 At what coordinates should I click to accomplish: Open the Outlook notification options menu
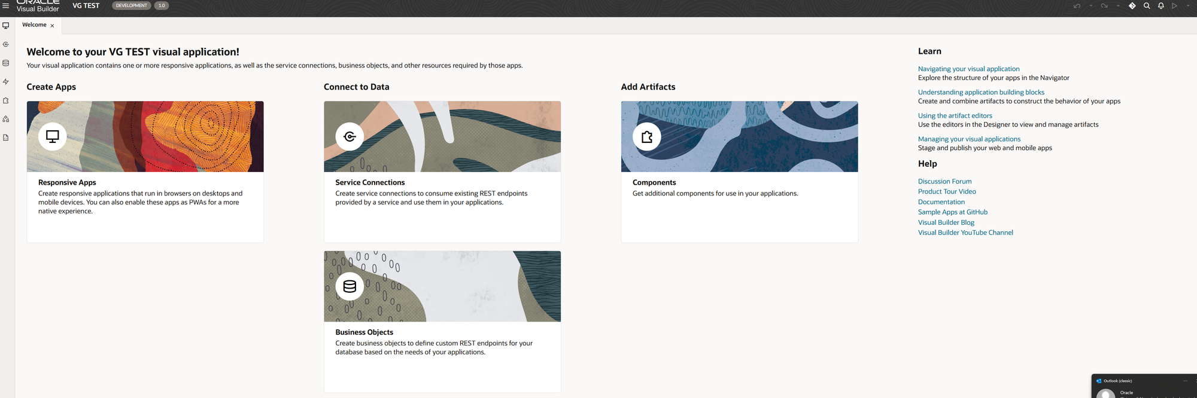click(1185, 381)
